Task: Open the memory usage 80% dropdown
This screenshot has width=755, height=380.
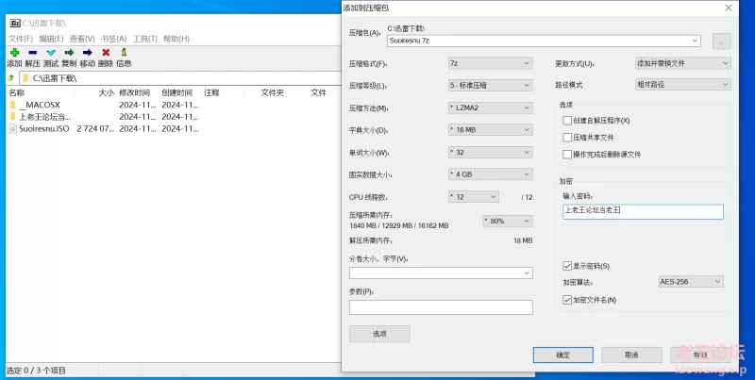Action: coord(508,221)
